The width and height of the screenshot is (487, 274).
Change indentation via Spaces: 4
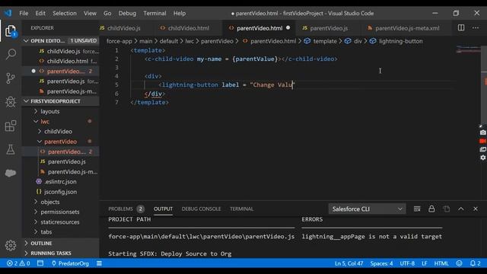point(381,263)
